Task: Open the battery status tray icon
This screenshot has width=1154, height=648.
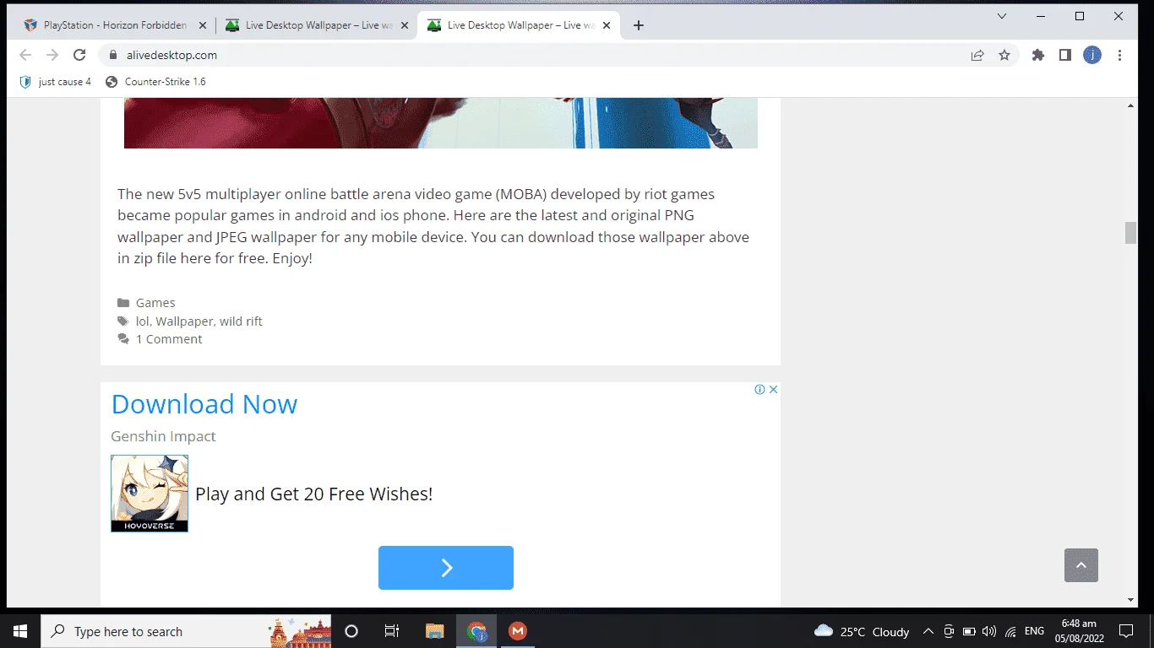Action: tap(969, 631)
